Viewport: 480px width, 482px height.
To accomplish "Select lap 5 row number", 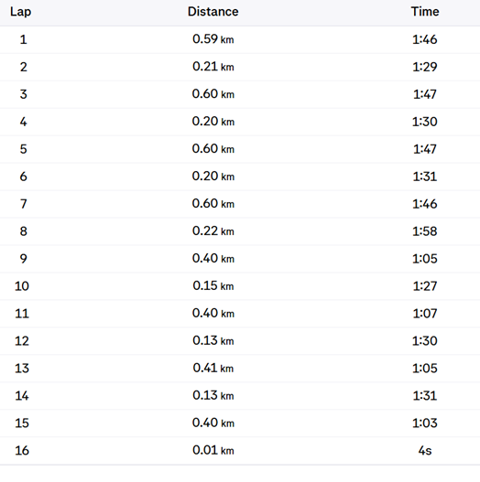I will click(x=24, y=149).
